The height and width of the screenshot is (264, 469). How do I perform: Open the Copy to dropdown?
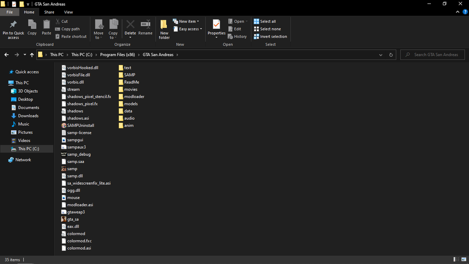click(x=113, y=35)
